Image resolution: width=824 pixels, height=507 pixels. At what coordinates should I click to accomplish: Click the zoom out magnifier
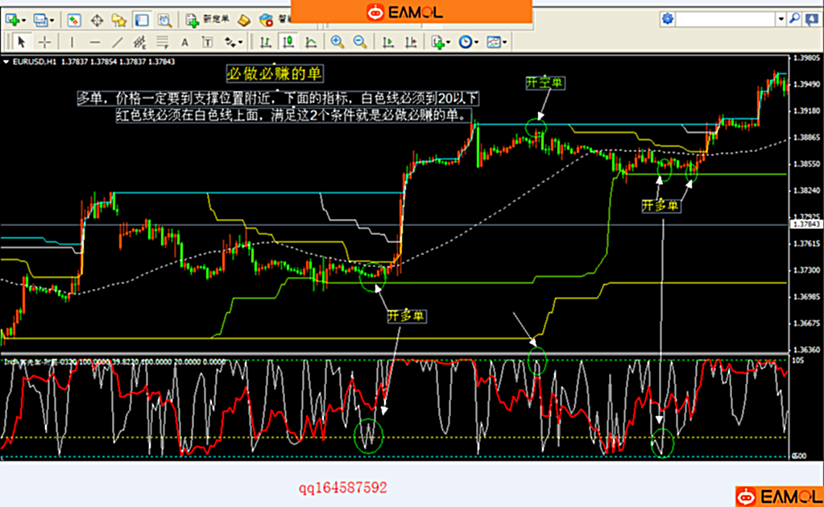point(359,43)
